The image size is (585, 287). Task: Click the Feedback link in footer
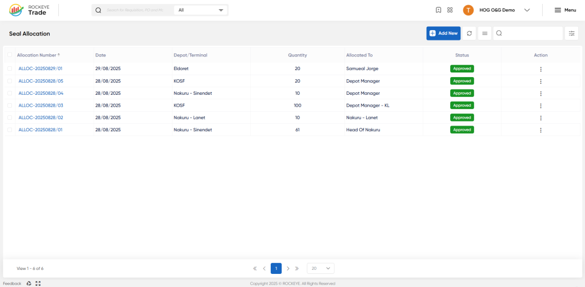click(13, 283)
